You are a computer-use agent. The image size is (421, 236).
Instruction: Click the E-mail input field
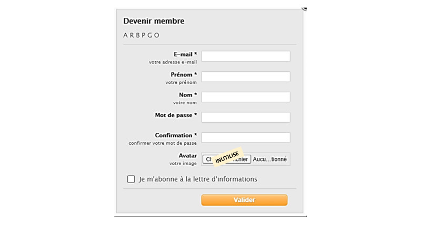(246, 56)
